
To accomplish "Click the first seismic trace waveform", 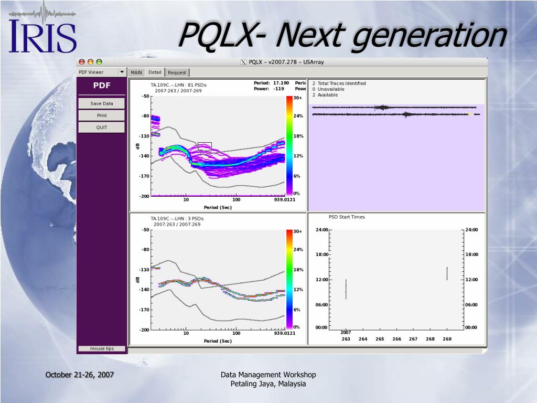I will click(395, 108).
